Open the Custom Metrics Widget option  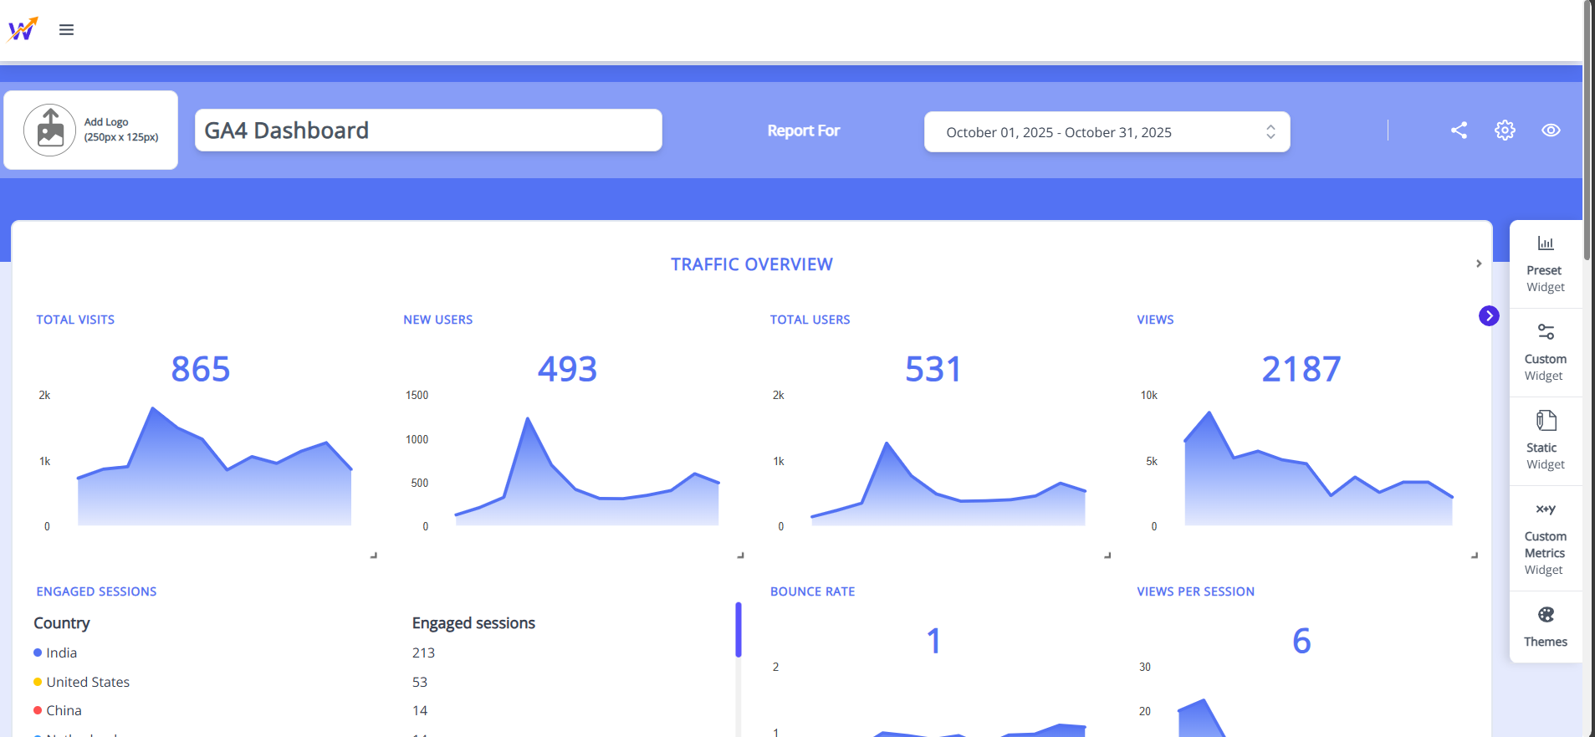(1545, 538)
